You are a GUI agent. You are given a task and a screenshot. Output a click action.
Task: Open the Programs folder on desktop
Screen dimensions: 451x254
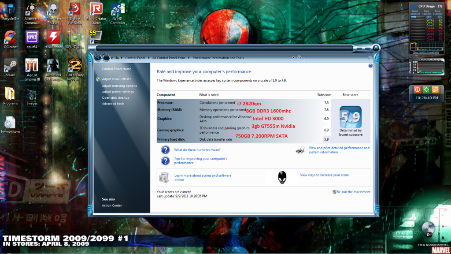(x=11, y=96)
